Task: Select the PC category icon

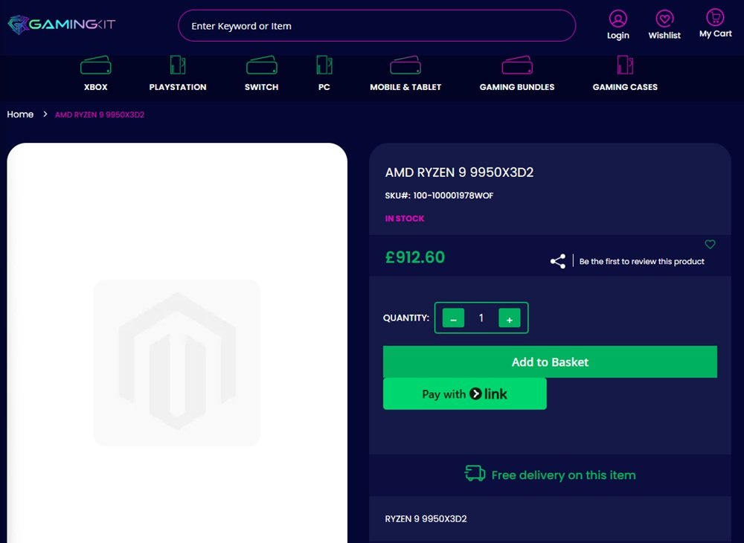Action: (x=324, y=65)
